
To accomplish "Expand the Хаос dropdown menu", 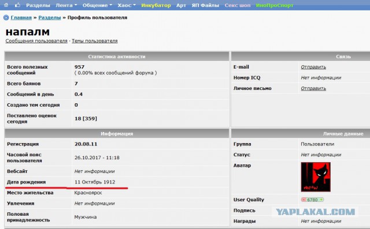I will [127, 5].
